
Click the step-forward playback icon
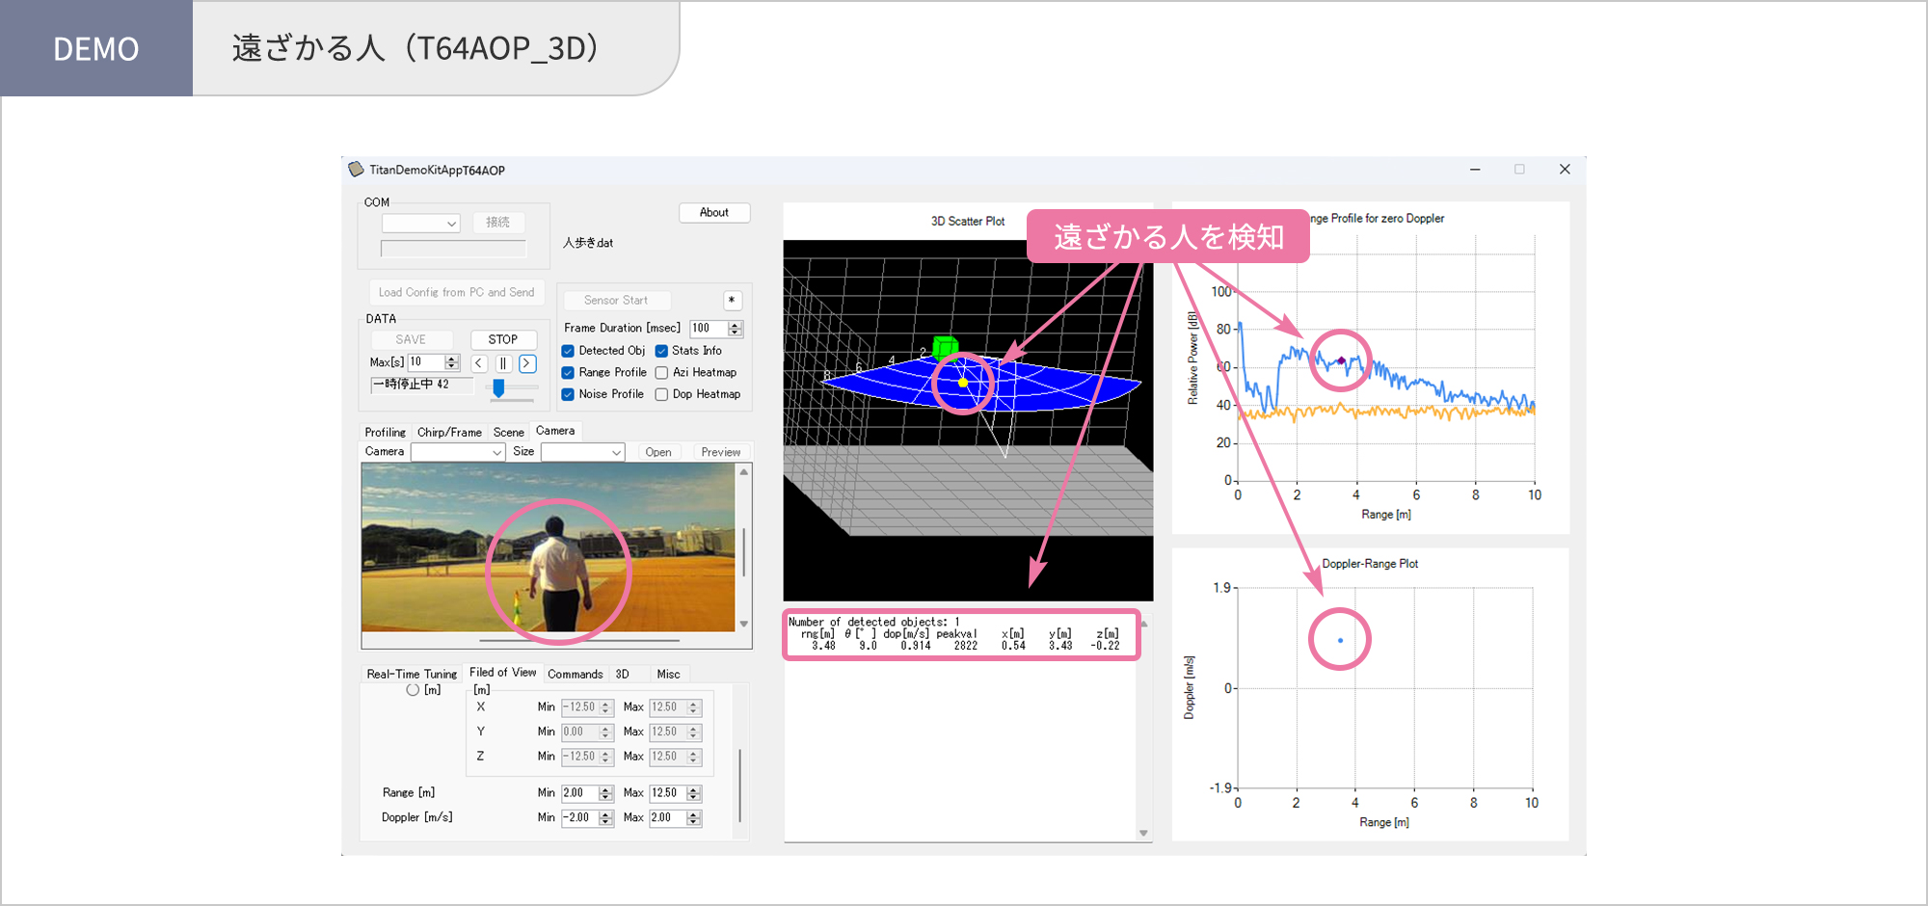pos(527,363)
